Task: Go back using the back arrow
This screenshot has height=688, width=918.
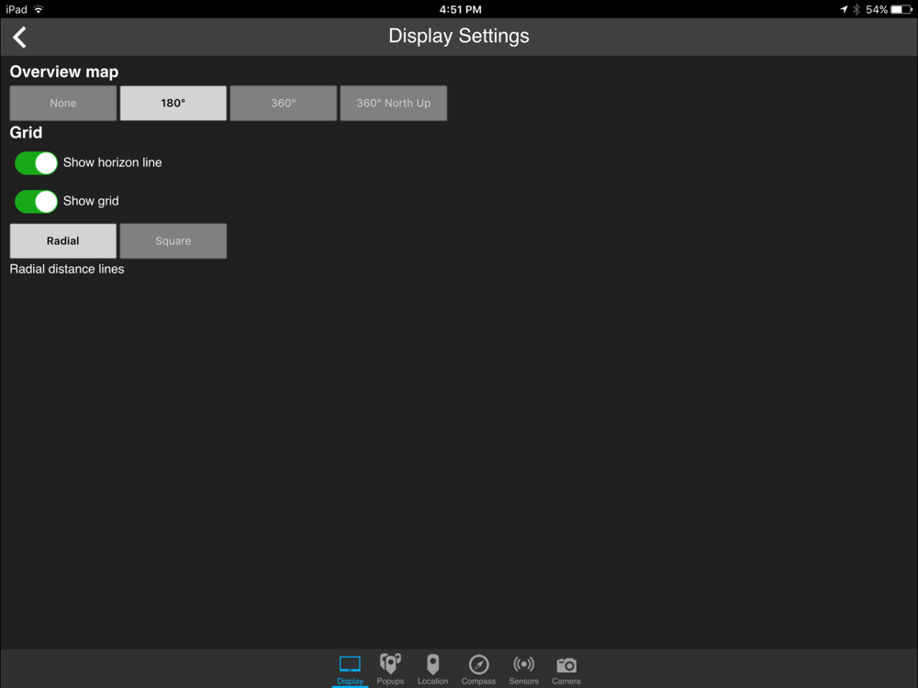Action: point(19,37)
